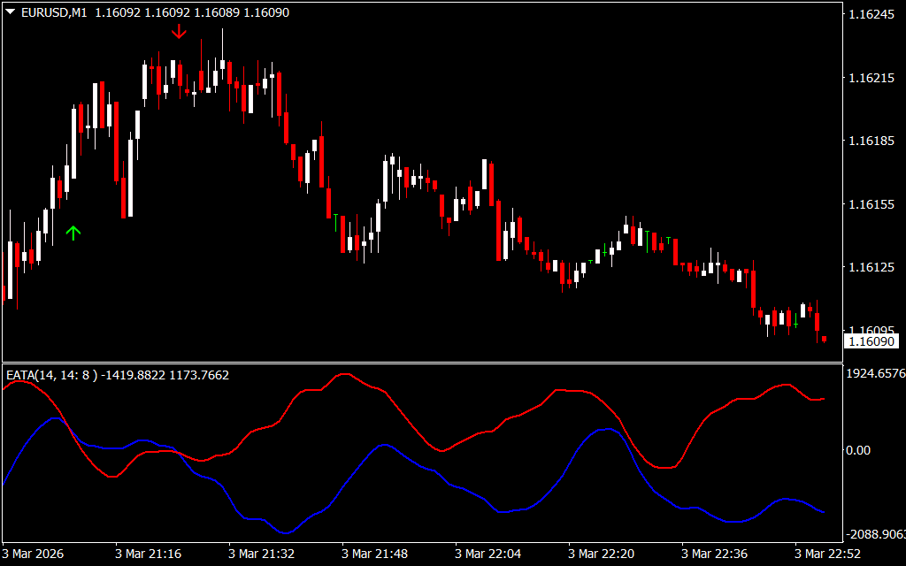This screenshot has height=566, width=906.
Task: Click the 1924.6576 indicator scale maximum
Action: pos(875,374)
